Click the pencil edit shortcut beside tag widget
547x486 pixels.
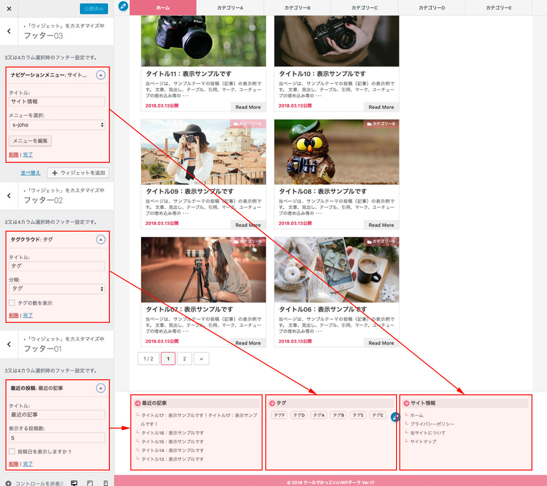coord(395,417)
